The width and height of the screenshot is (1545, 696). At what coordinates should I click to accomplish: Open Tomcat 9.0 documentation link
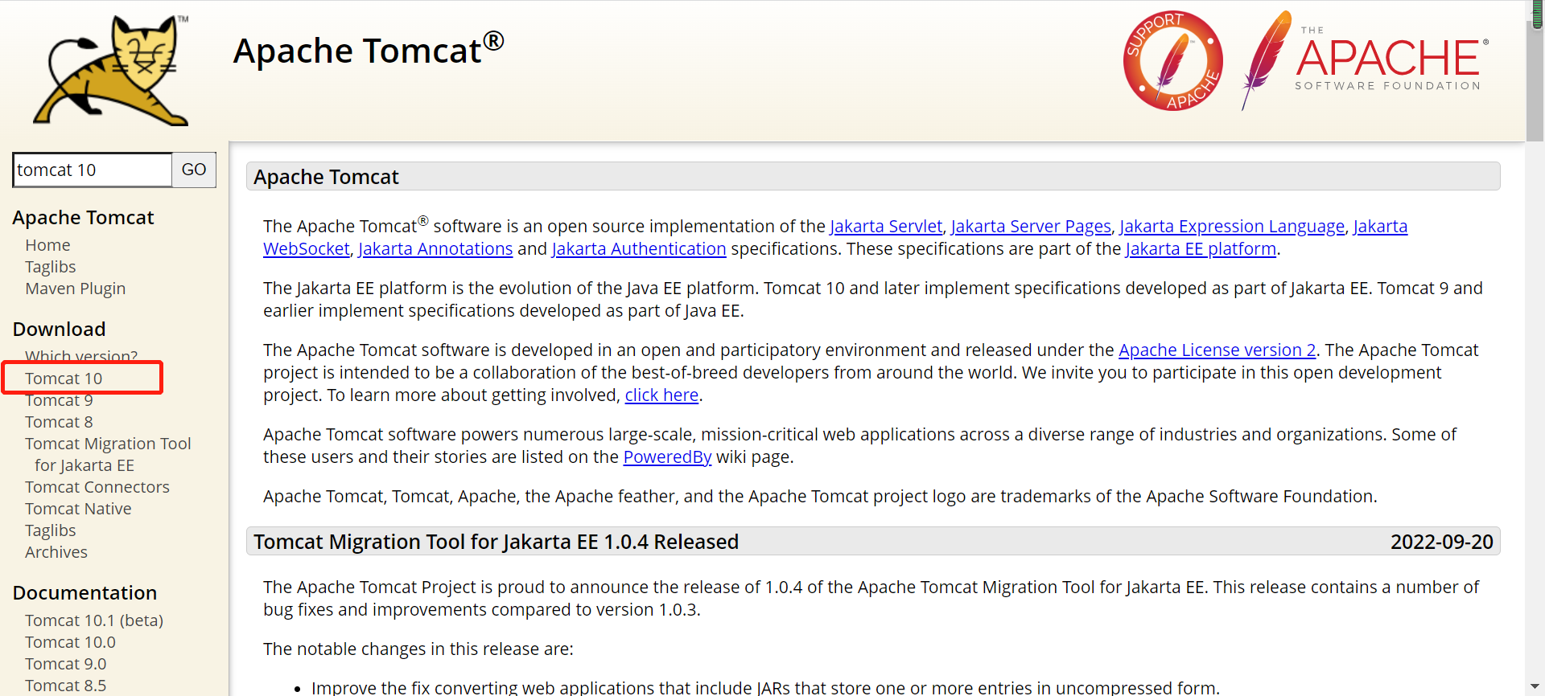click(x=65, y=664)
